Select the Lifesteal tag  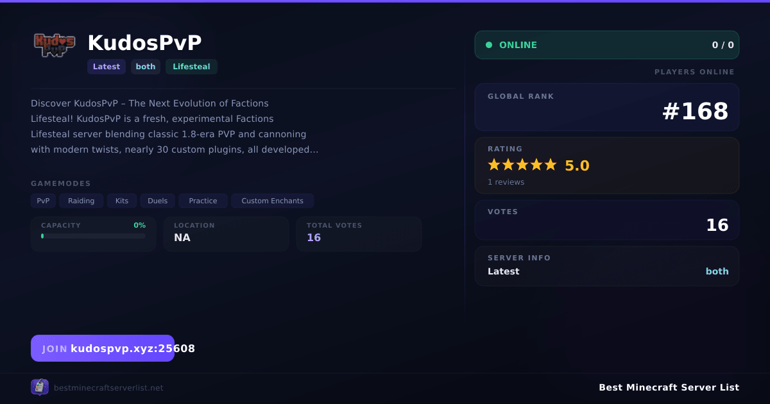(191, 67)
